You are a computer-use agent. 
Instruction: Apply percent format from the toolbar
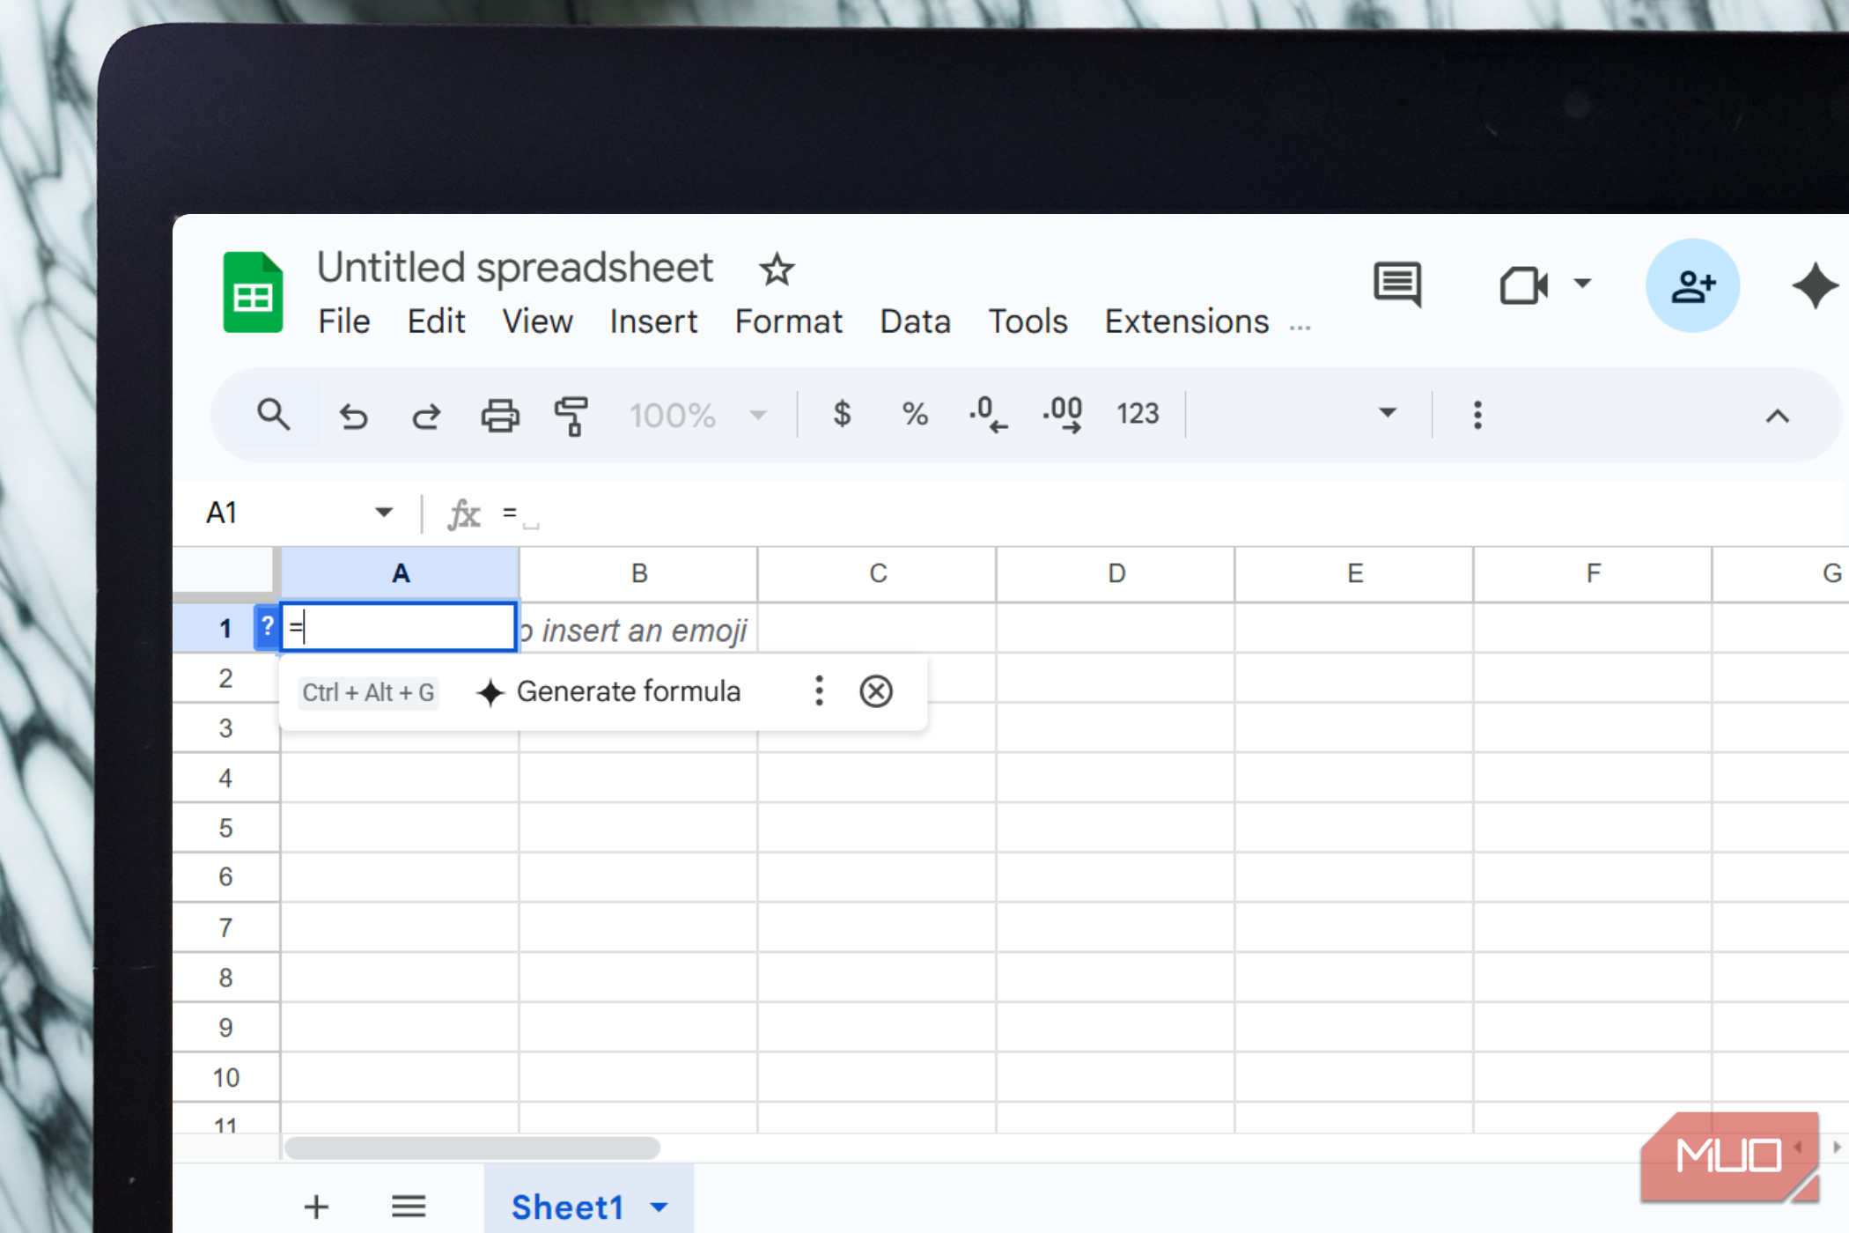(x=915, y=414)
